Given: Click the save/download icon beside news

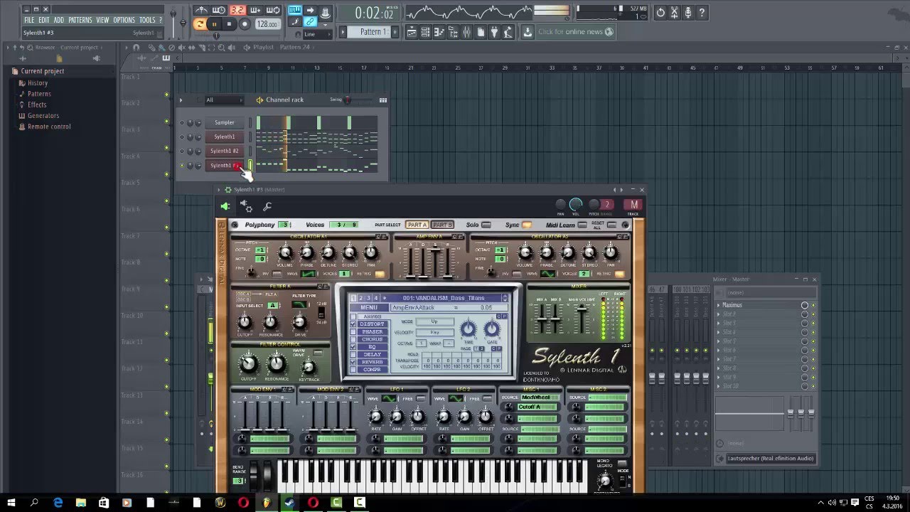Looking at the screenshot, I should point(528,32).
